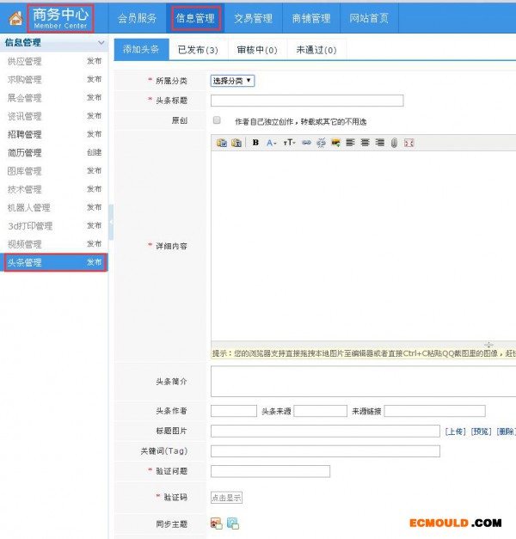The image size is (516, 539).
Task: Click the fullscreen icon in editor toolbar
Action: click(x=408, y=143)
